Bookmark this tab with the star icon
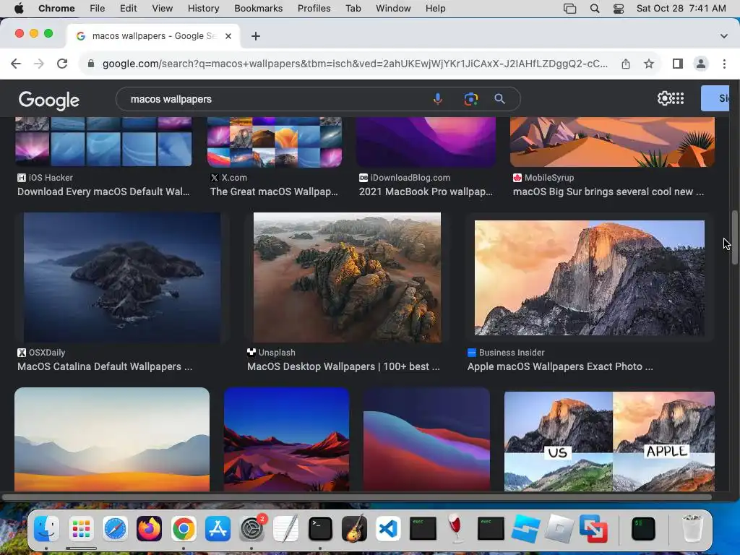740x555 pixels. click(x=649, y=64)
